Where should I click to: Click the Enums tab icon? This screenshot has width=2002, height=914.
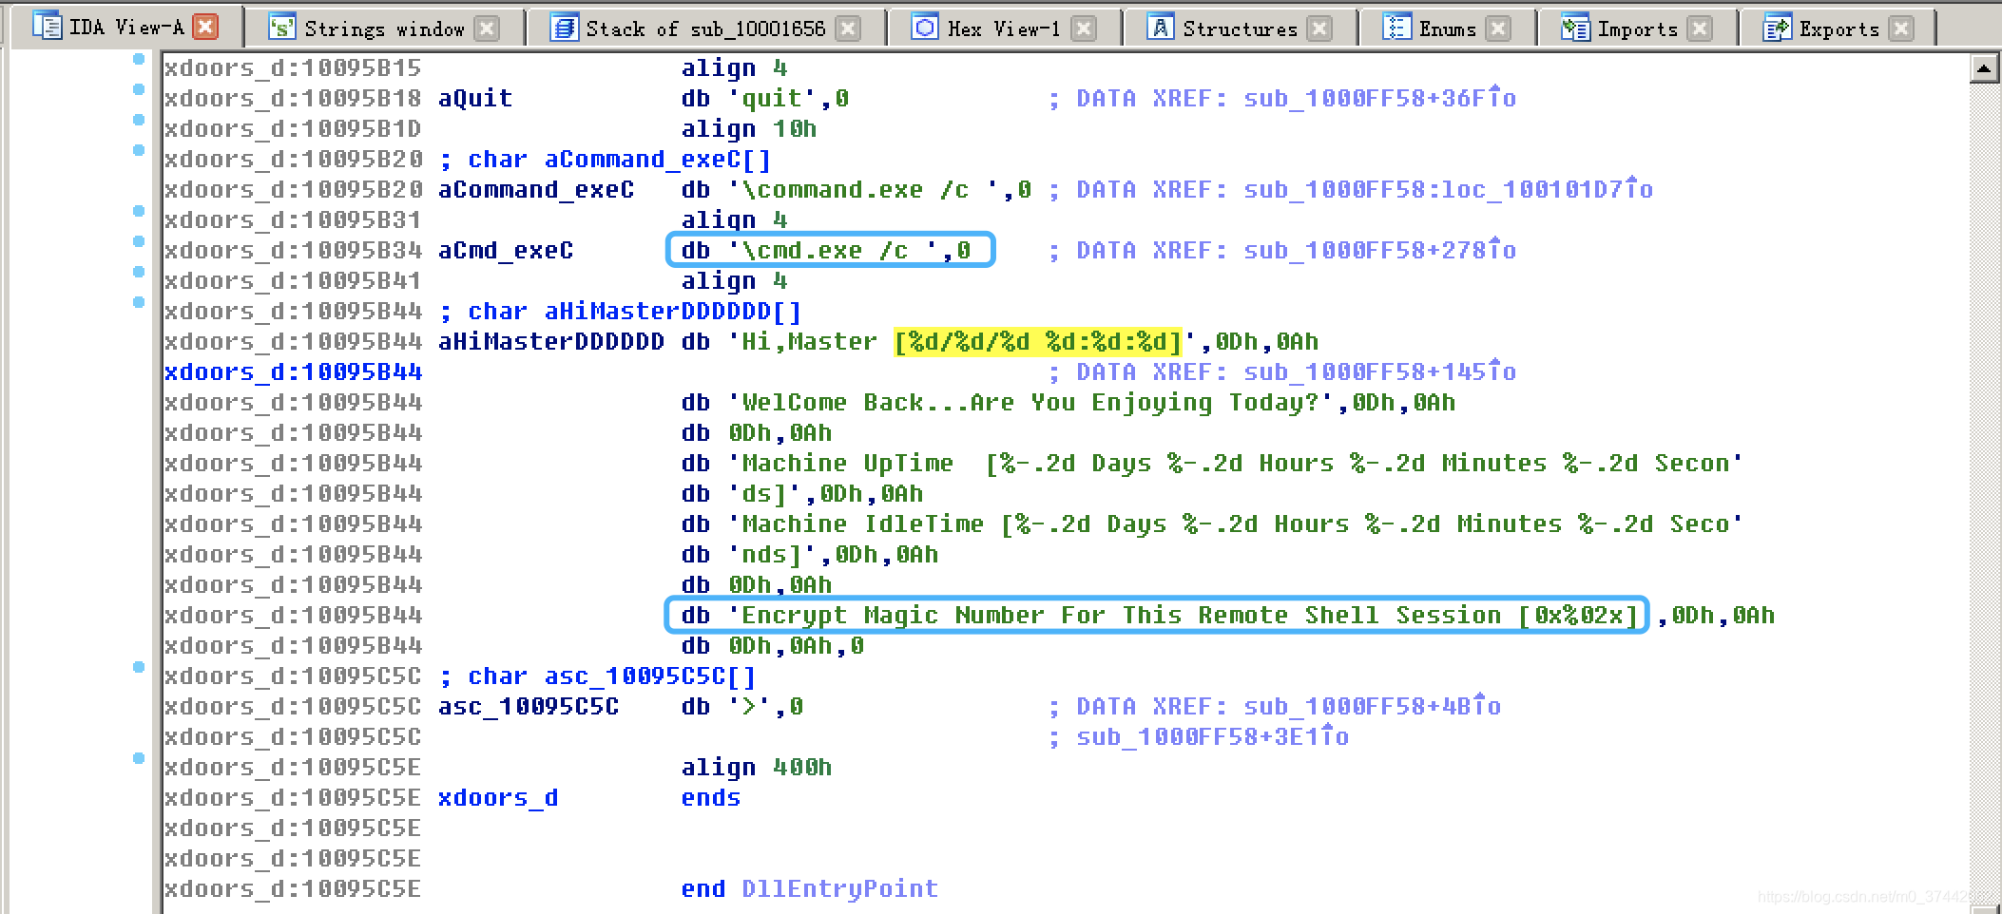point(1396,28)
